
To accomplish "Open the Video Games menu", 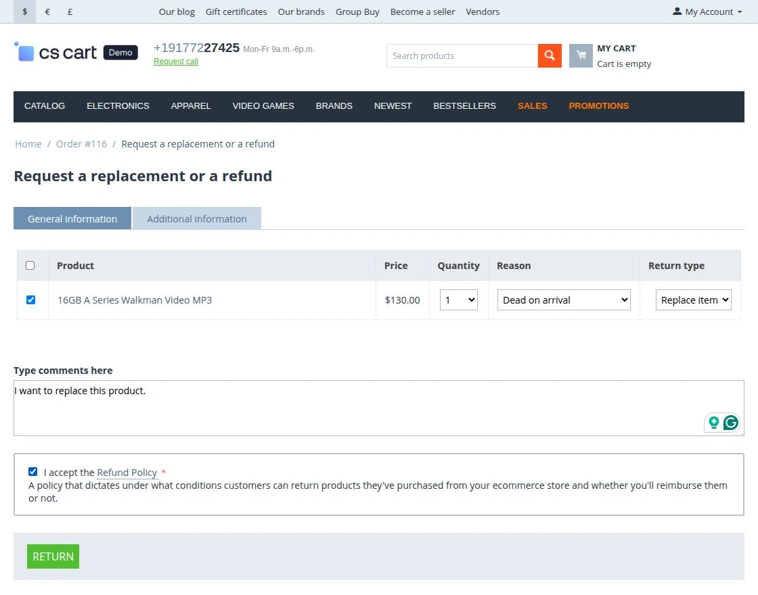I will pos(263,105).
